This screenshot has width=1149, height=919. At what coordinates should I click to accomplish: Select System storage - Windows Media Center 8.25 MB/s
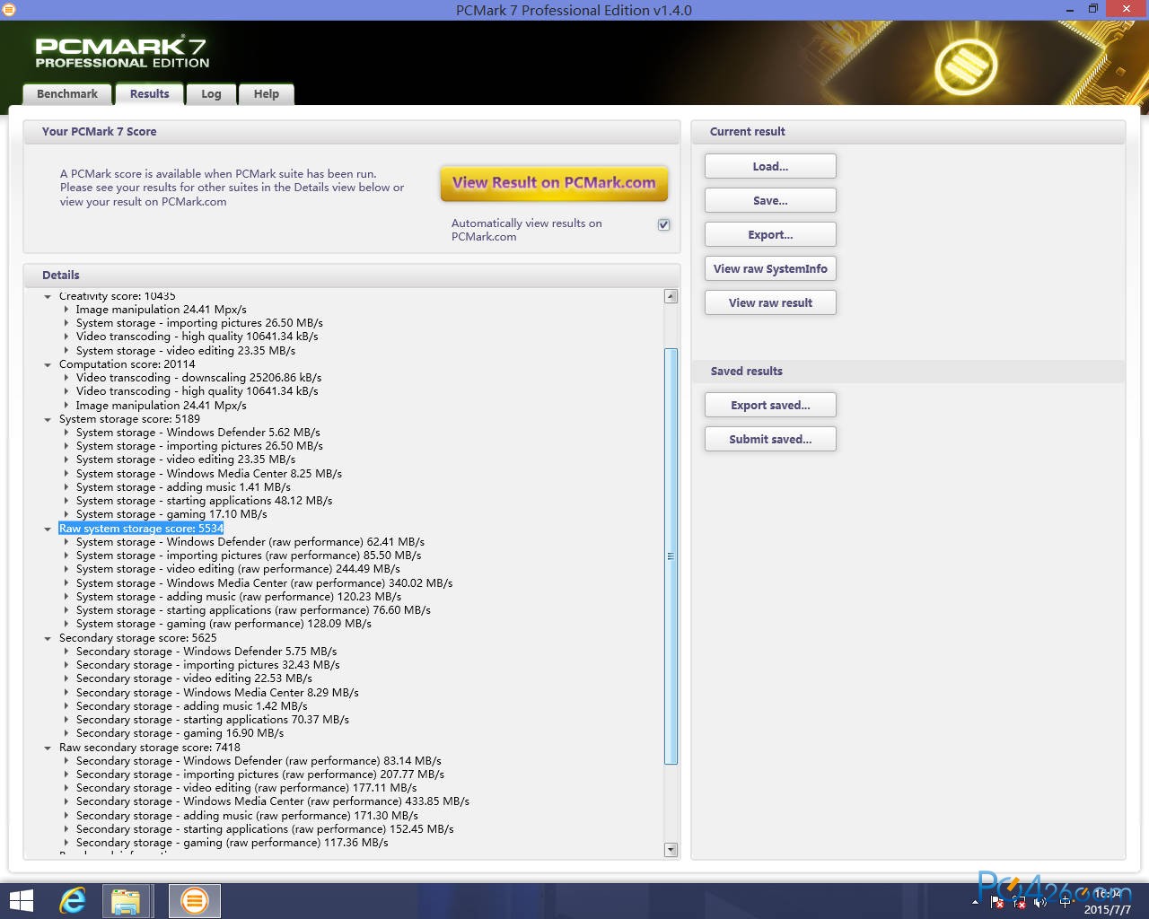(x=208, y=474)
